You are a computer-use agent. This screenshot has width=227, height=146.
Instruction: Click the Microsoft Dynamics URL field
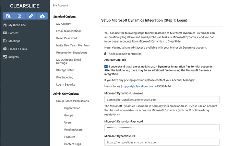(162, 142)
